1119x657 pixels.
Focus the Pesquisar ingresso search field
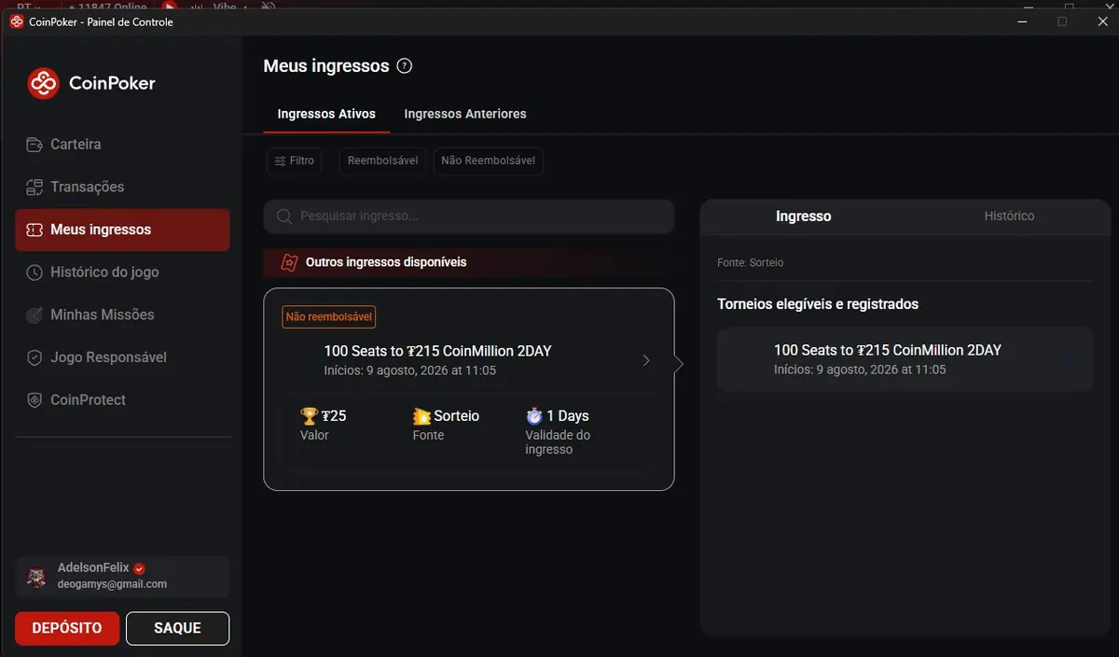point(469,217)
